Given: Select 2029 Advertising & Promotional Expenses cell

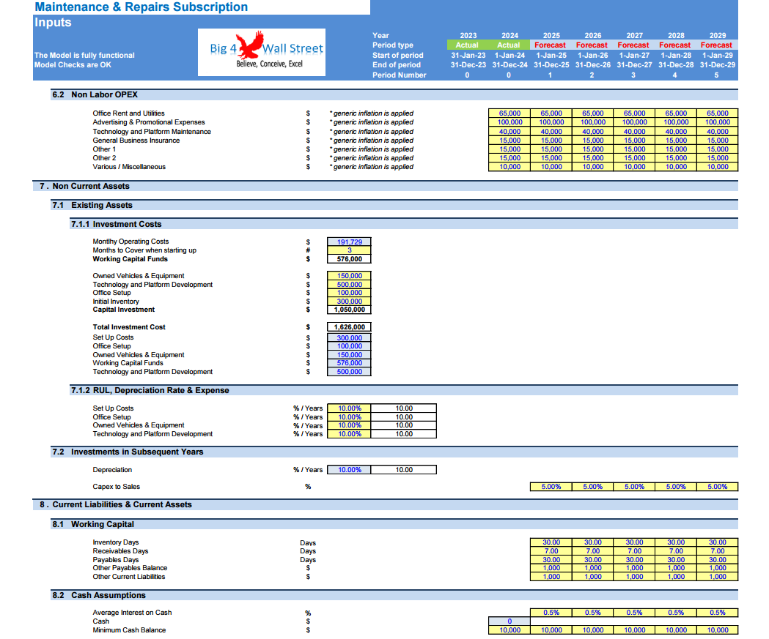Looking at the screenshot, I should coord(718,122).
